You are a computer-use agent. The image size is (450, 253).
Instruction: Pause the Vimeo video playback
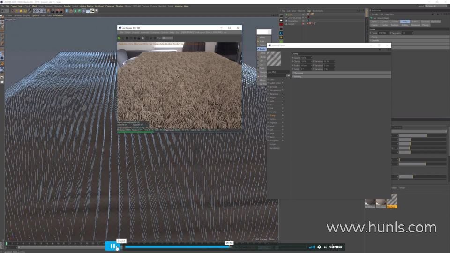[112, 246]
